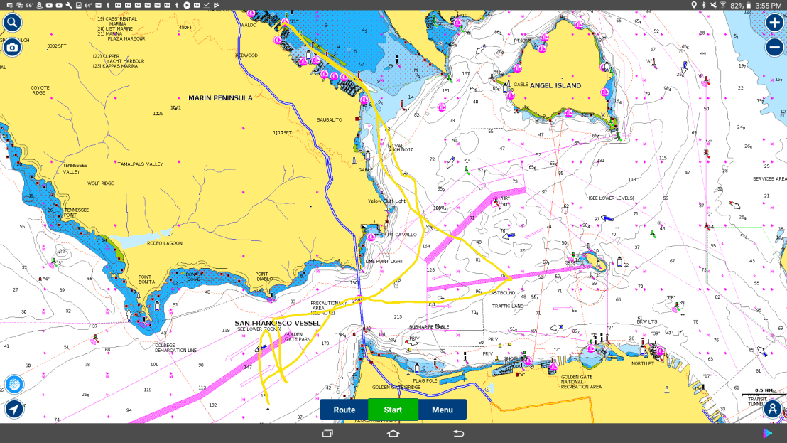
Task: Activate the distance measuring divider tool
Action: click(773, 409)
